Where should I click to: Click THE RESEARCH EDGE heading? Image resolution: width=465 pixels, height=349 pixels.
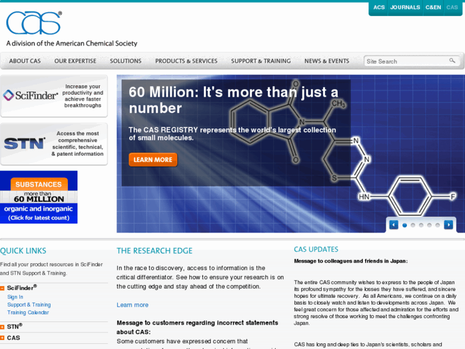[x=155, y=251]
